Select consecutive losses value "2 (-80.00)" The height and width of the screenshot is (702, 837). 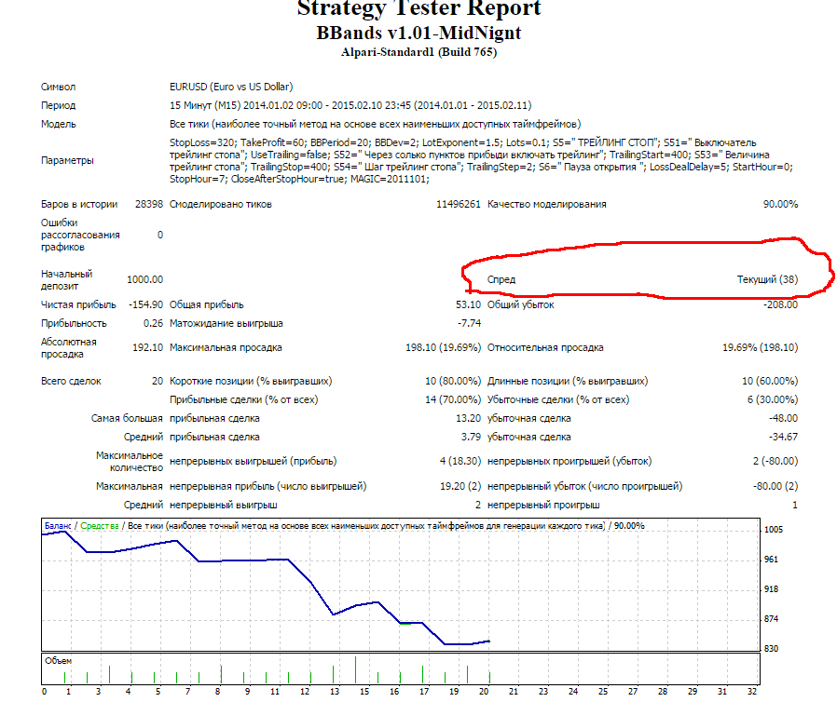tap(775, 461)
